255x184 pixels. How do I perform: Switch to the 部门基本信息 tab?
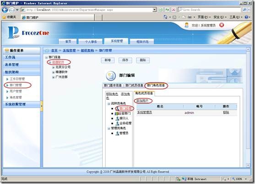(113, 85)
